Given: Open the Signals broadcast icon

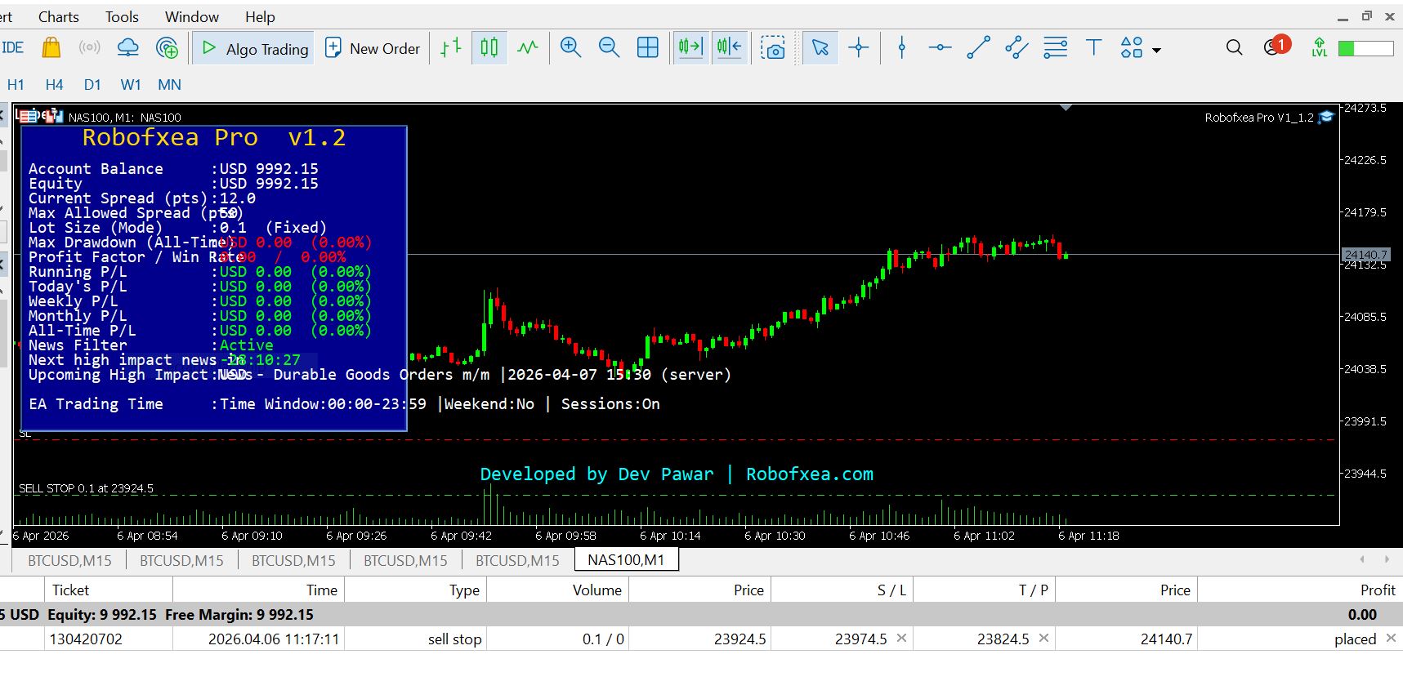Looking at the screenshot, I should [x=89, y=48].
